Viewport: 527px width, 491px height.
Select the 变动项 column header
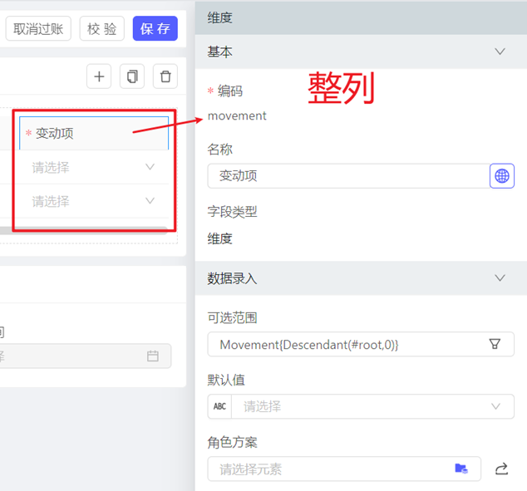(93, 133)
